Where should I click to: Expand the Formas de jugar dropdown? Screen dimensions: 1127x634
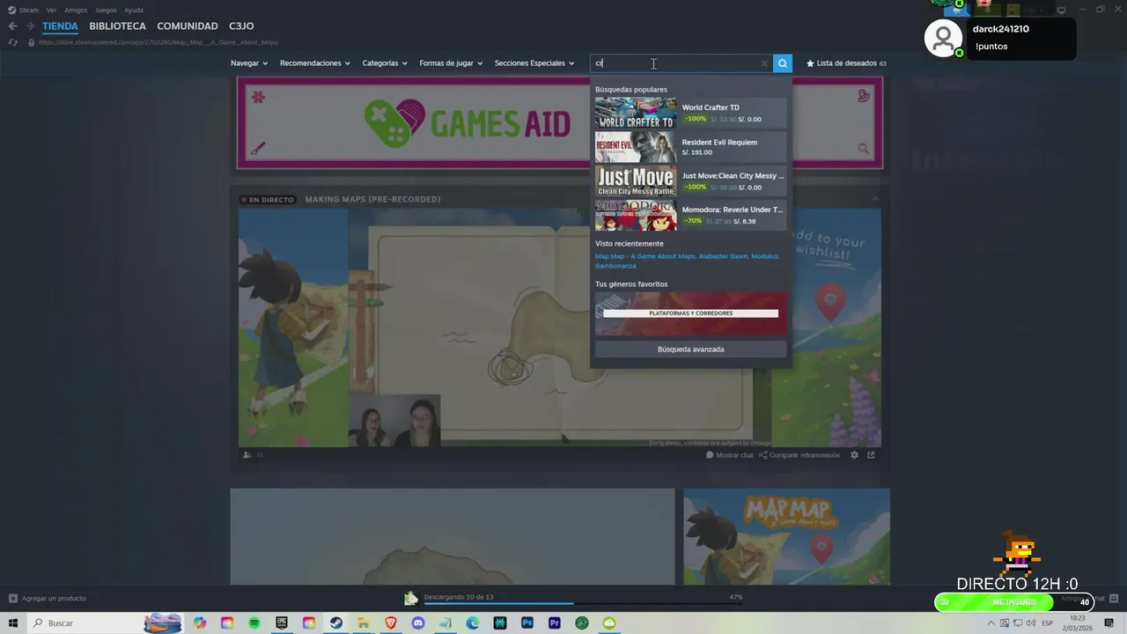(x=451, y=63)
